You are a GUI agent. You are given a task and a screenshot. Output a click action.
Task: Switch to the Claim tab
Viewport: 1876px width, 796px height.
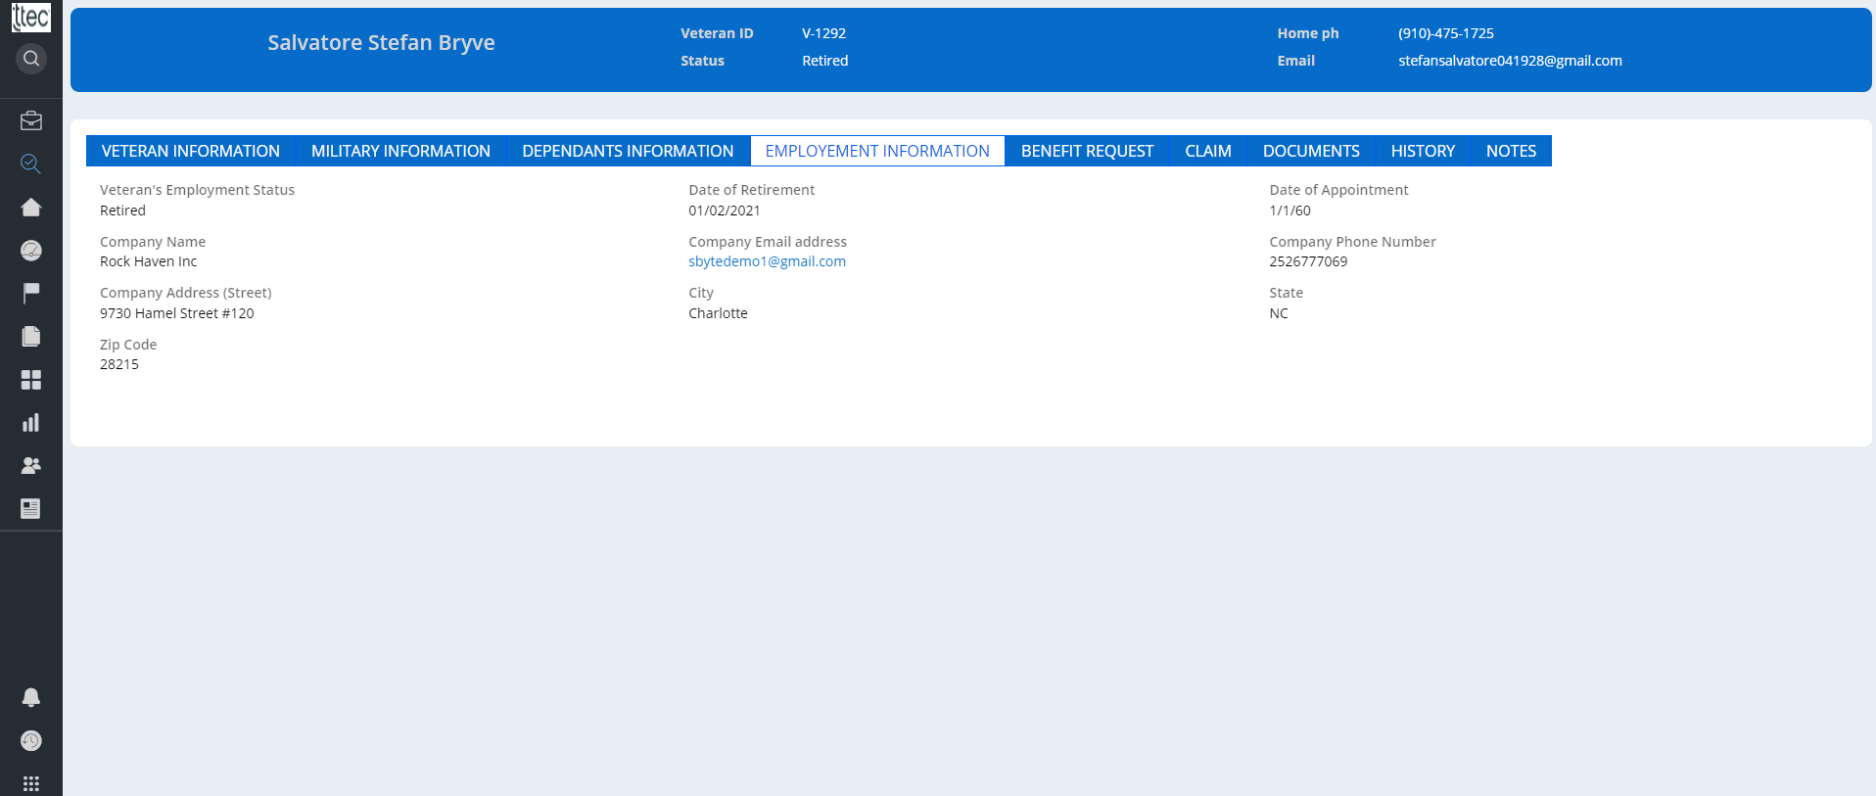1208,151
